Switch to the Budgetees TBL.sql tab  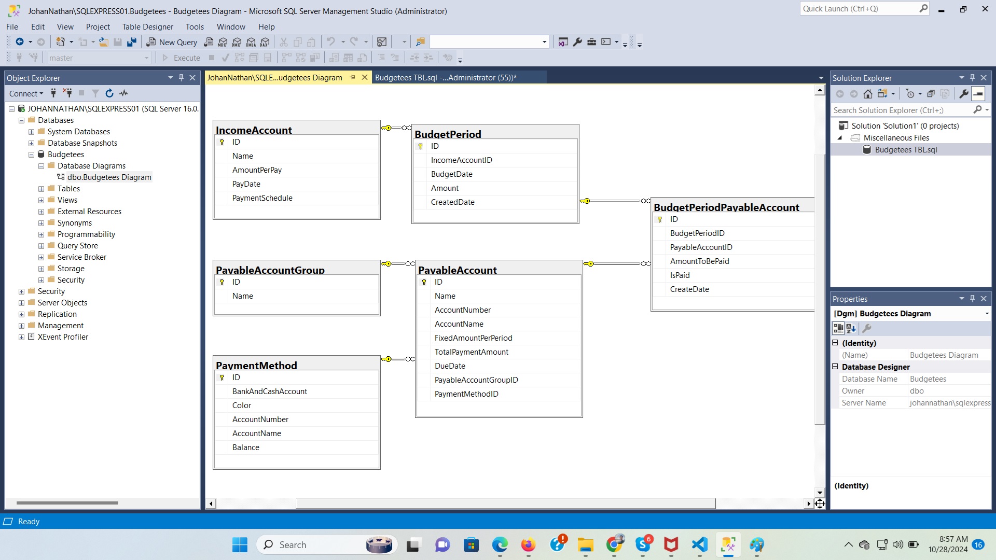[445, 78]
